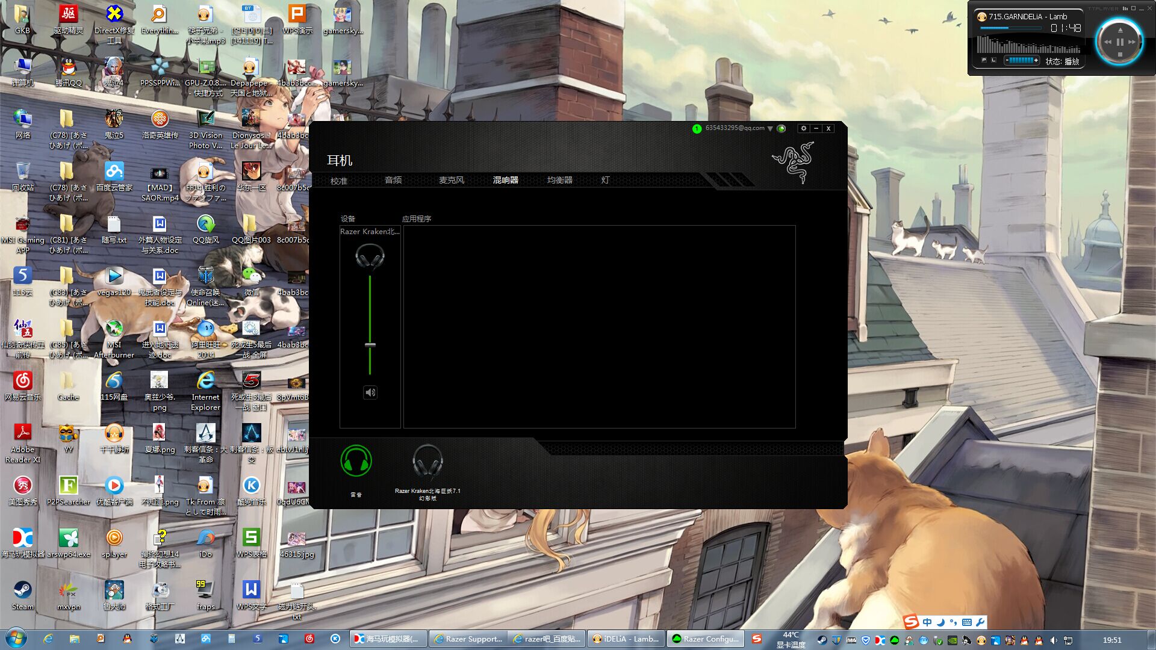This screenshot has width=1156, height=650.
Task: Click TTPlayer equalizer bars icon in title
Action: coord(1125,8)
